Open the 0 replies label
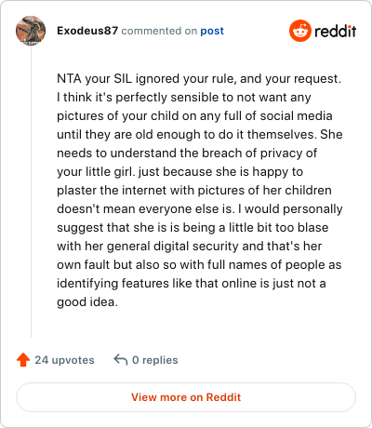 tap(155, 360)
